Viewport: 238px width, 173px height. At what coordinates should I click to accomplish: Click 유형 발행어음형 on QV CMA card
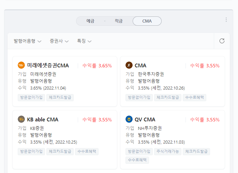click(x=143, y=135)
